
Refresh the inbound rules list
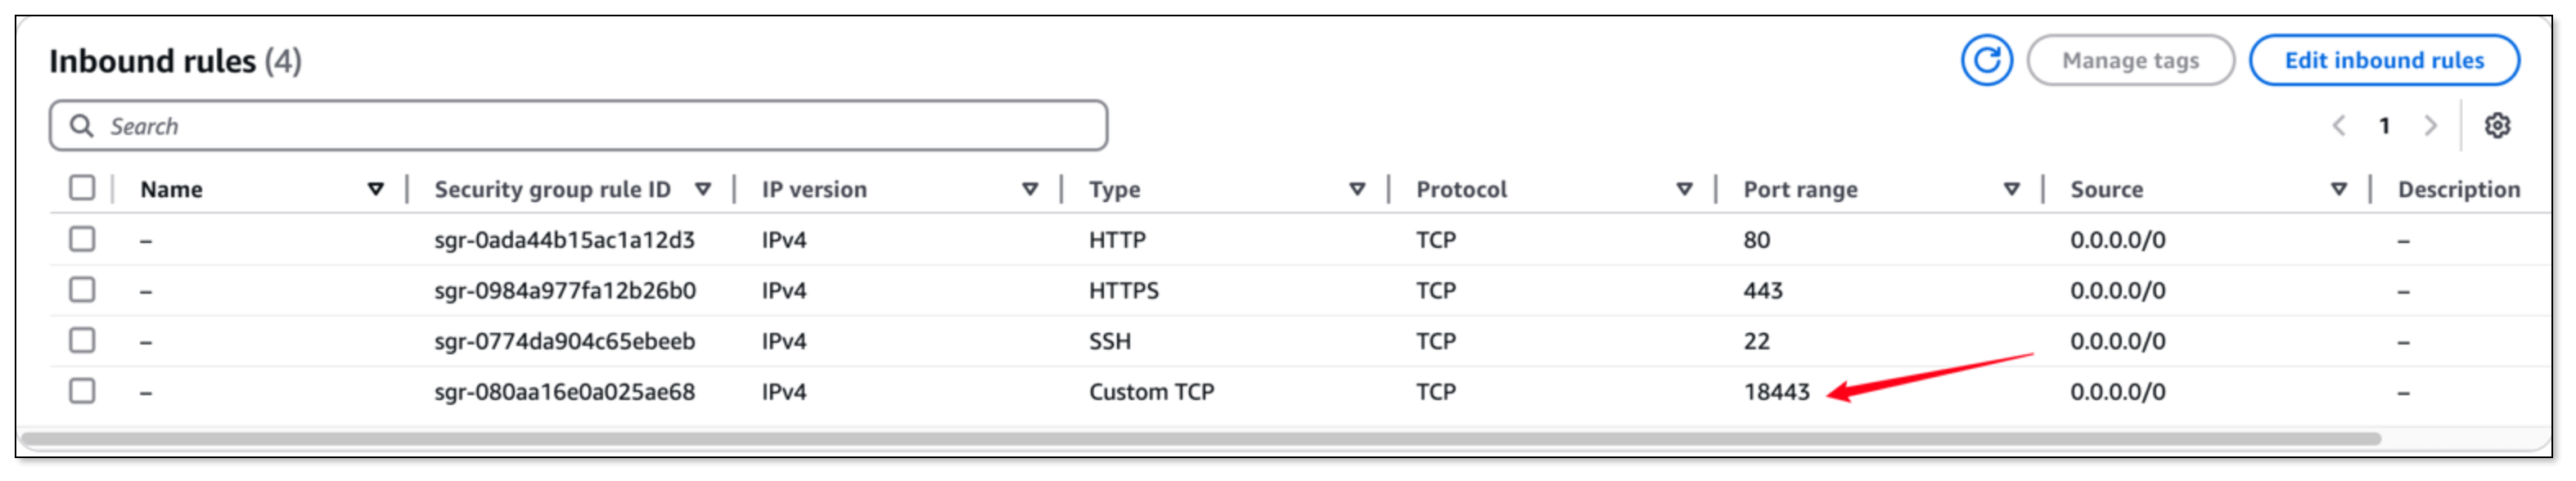click(1986, 60)
